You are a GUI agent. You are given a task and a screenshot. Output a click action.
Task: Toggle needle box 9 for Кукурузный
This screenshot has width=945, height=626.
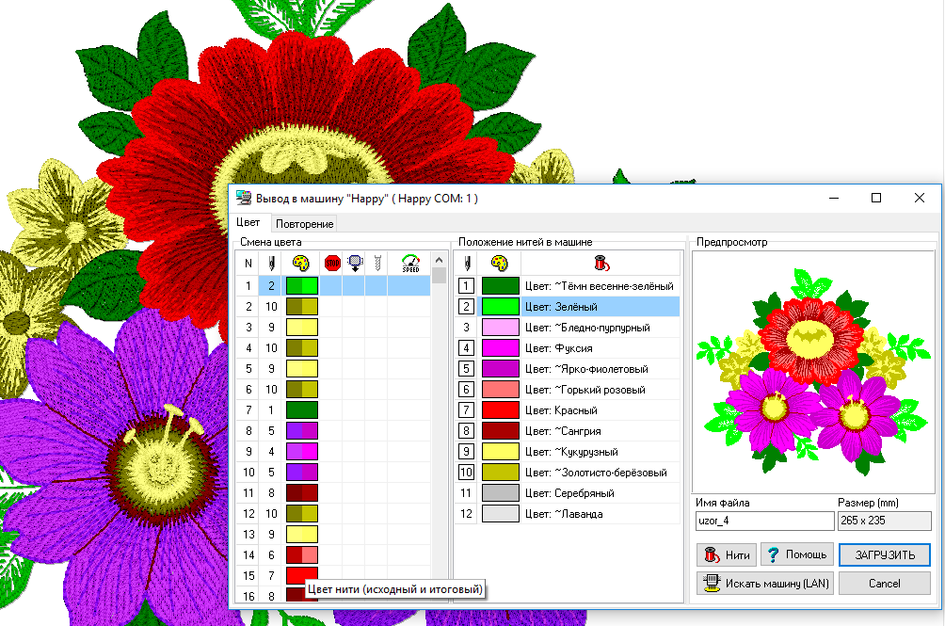coord(466,452)
